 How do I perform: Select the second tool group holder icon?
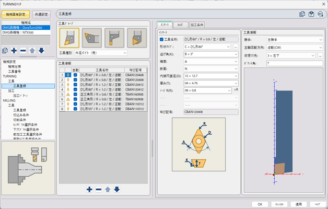coord(92,38)
